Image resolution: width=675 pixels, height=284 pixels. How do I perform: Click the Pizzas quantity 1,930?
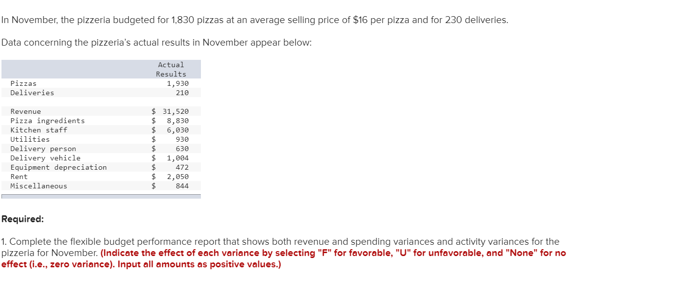pyautogui.click(x=177, y=83)
